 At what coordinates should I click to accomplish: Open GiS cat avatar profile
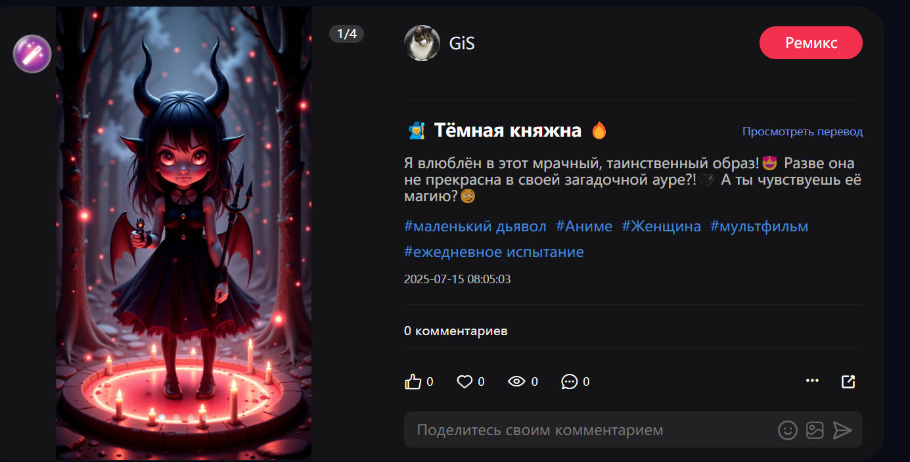(x=422, y=43)
